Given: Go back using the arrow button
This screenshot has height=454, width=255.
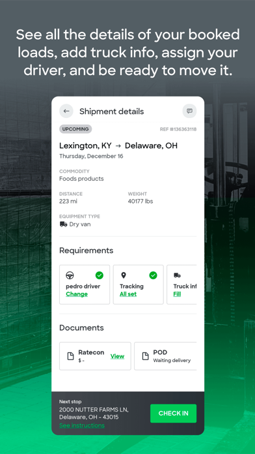Looking at the screenshot, I should point(66,111).
